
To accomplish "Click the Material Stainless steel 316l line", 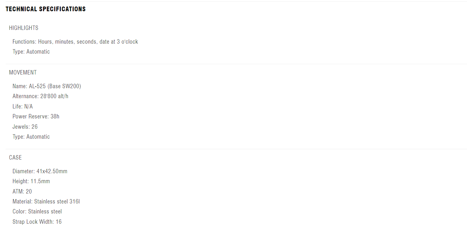I will (46, 202).
